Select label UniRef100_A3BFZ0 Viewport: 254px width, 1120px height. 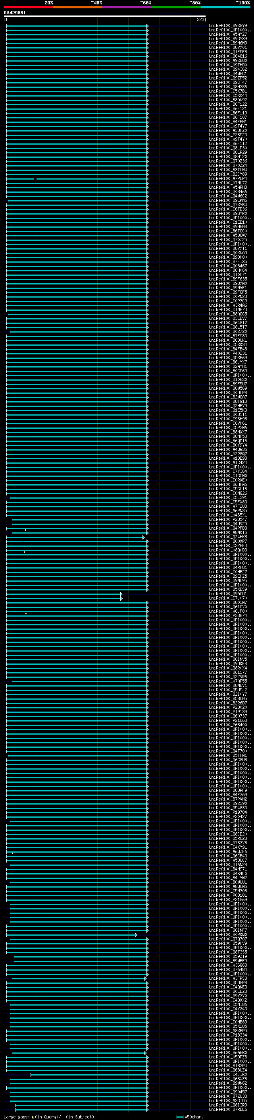coord(228,130)
